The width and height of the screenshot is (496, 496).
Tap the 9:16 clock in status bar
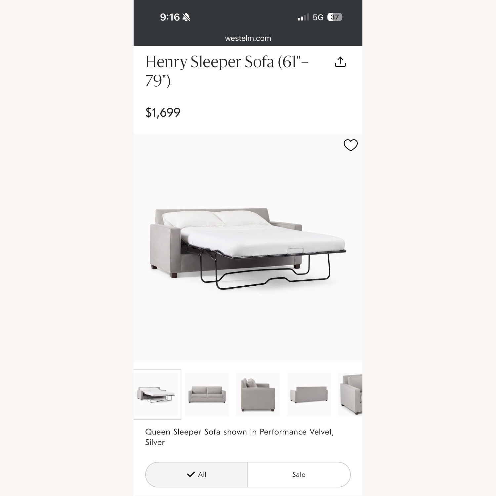(x=170, y=17)
